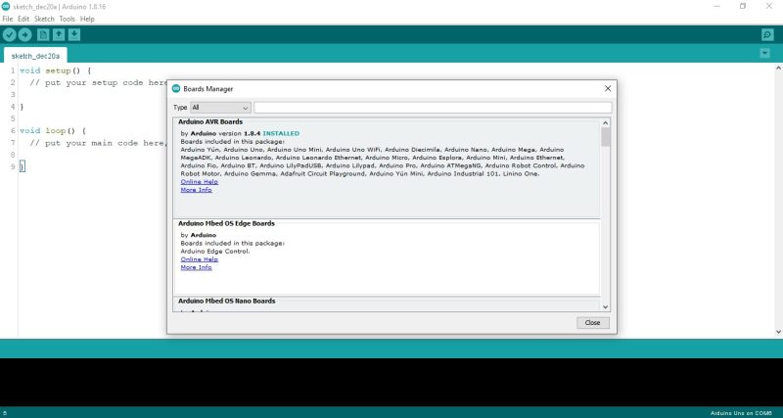Image resolution: width=783 pixels, height=418 pixels.
Task: Save sketch using down-arrow toolbar icon
Action: click(74, 34)
